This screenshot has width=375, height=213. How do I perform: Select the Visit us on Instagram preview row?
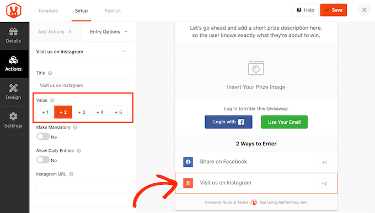pos(256,183)
